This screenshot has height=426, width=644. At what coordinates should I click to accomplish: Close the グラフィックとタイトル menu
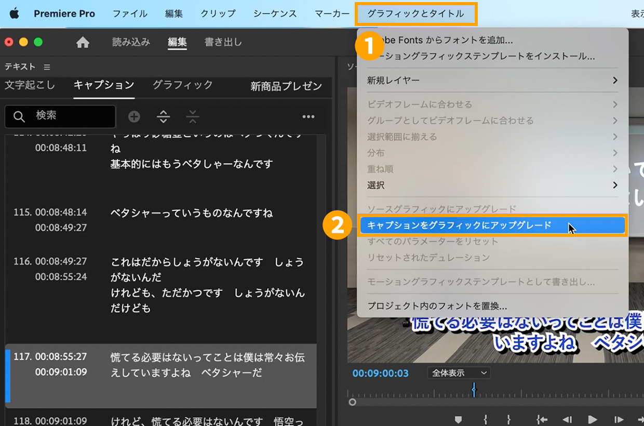(x=416, y=14)
